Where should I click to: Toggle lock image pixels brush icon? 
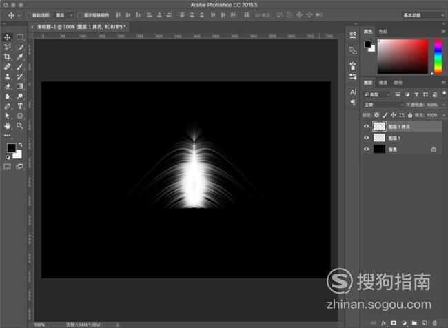385,115
